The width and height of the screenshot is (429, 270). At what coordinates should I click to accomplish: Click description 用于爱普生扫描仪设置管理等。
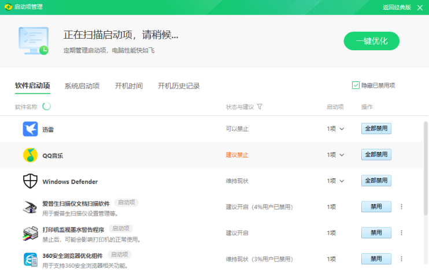click(x=80, y=213)
